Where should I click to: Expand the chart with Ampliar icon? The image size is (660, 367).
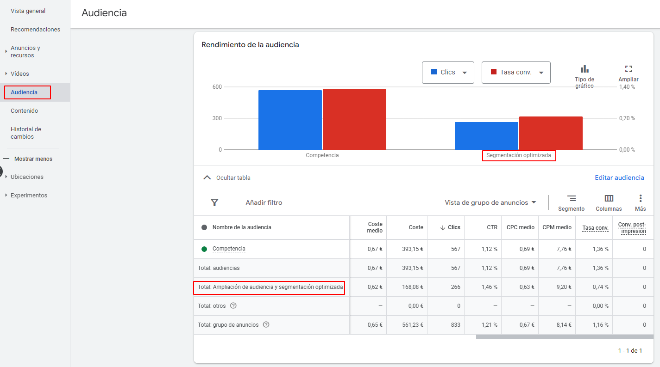click(x=629, y=69)
